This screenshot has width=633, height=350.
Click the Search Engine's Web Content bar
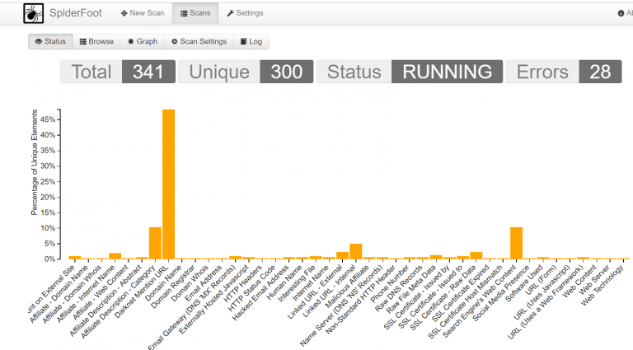point(516,243)
